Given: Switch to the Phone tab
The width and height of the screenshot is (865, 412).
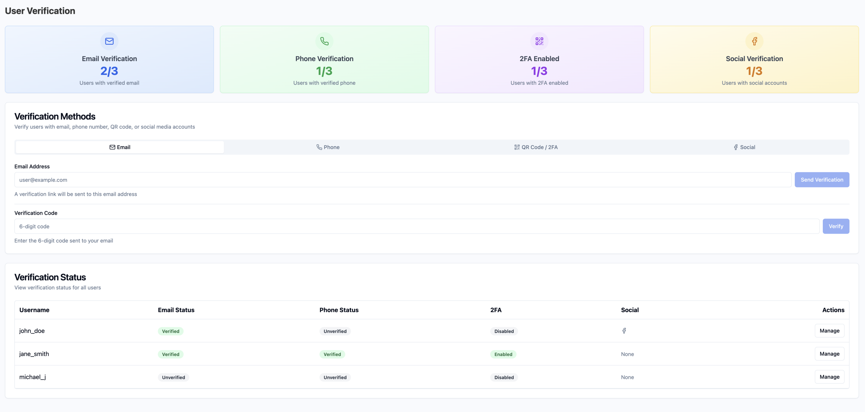Looking at the screenshot, I should [328, 147].
